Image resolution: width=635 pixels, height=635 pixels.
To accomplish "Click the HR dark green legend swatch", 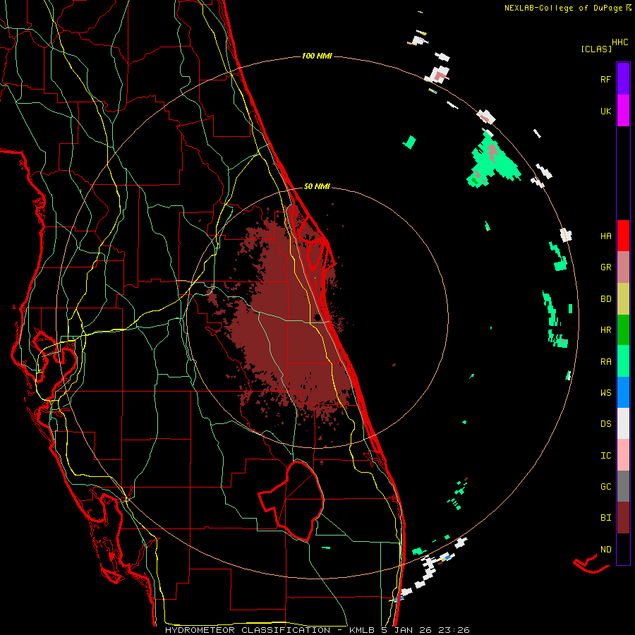I will coord(623,329).
